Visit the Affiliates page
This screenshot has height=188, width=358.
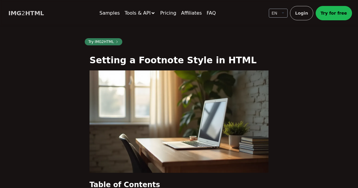point(191,13)
